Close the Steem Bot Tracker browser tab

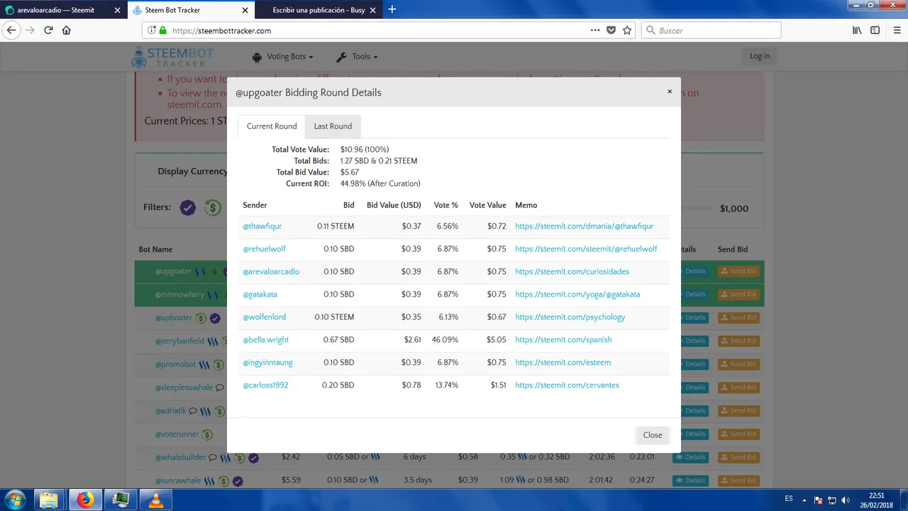(x=245, y=10)
